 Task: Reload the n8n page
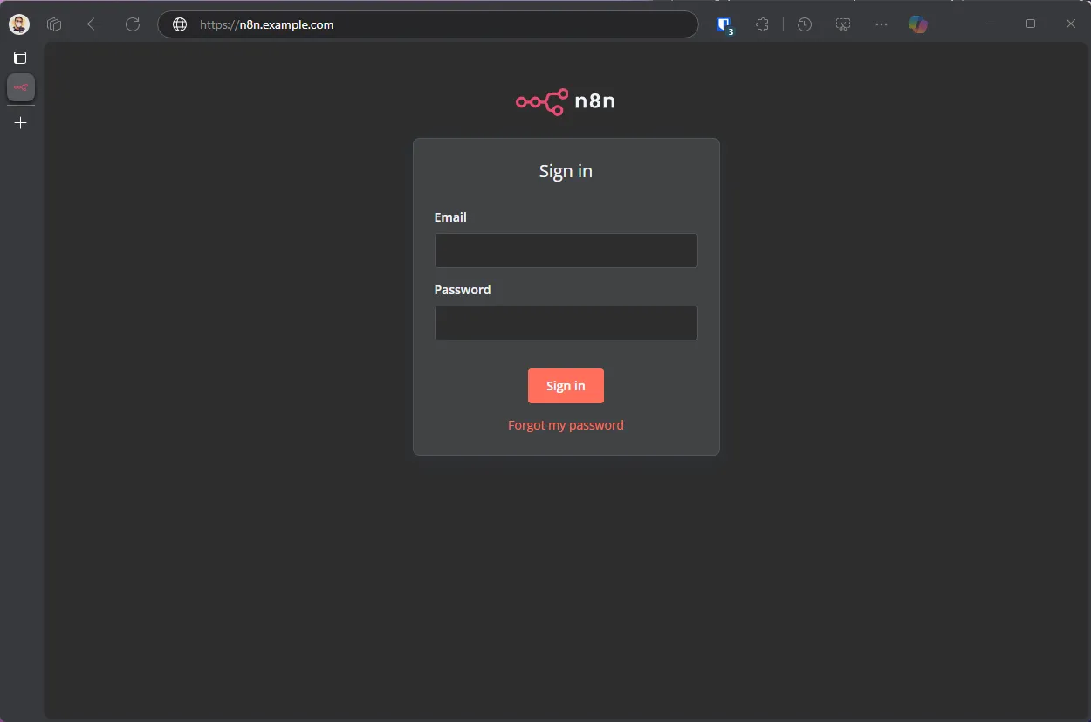point(133,24)
